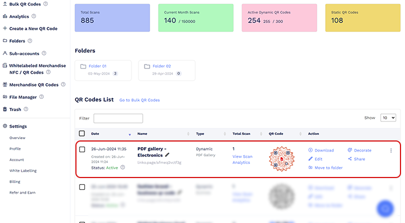Click the help icon next to Folders menu

(30, 41)
